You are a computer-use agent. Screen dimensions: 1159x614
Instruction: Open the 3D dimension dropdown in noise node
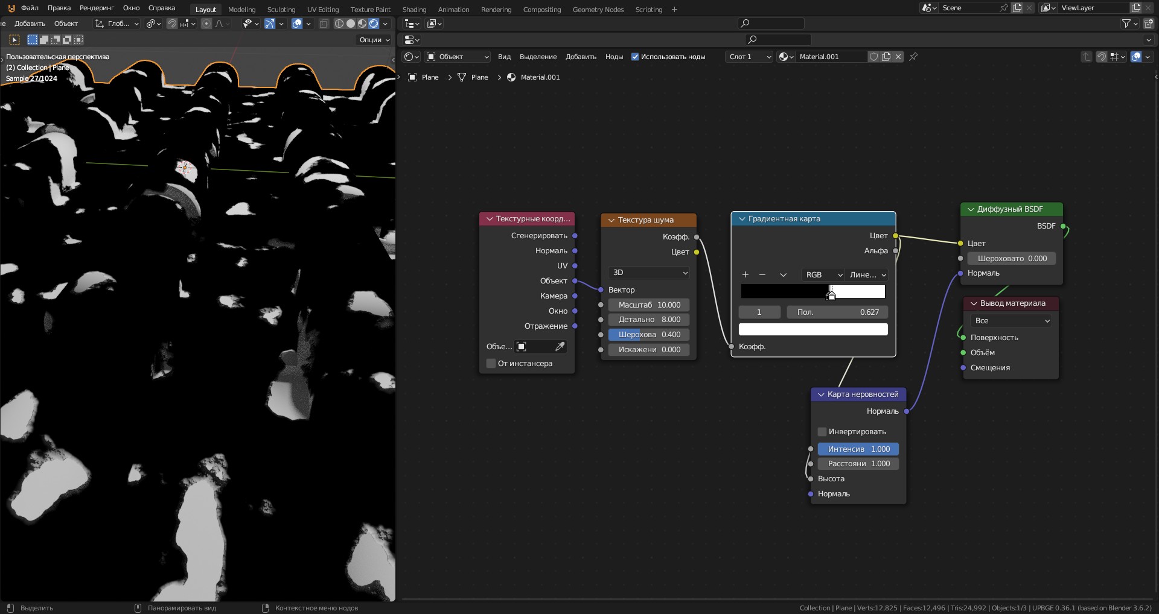649,273
